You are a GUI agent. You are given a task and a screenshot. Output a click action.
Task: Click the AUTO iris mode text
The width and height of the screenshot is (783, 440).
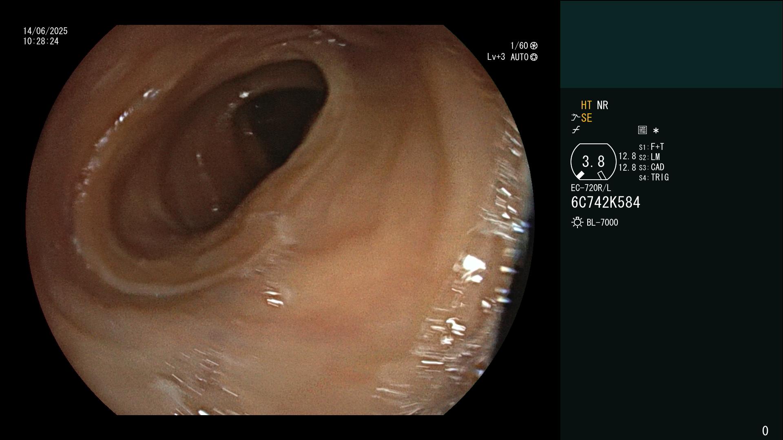click(x=520, y=57)
